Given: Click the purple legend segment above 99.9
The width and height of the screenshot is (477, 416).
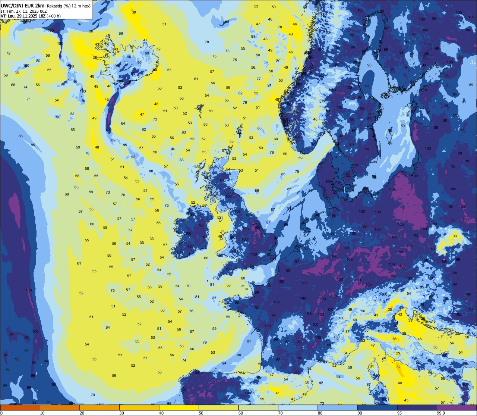Looking at the screenshot, I should point(457,407).
